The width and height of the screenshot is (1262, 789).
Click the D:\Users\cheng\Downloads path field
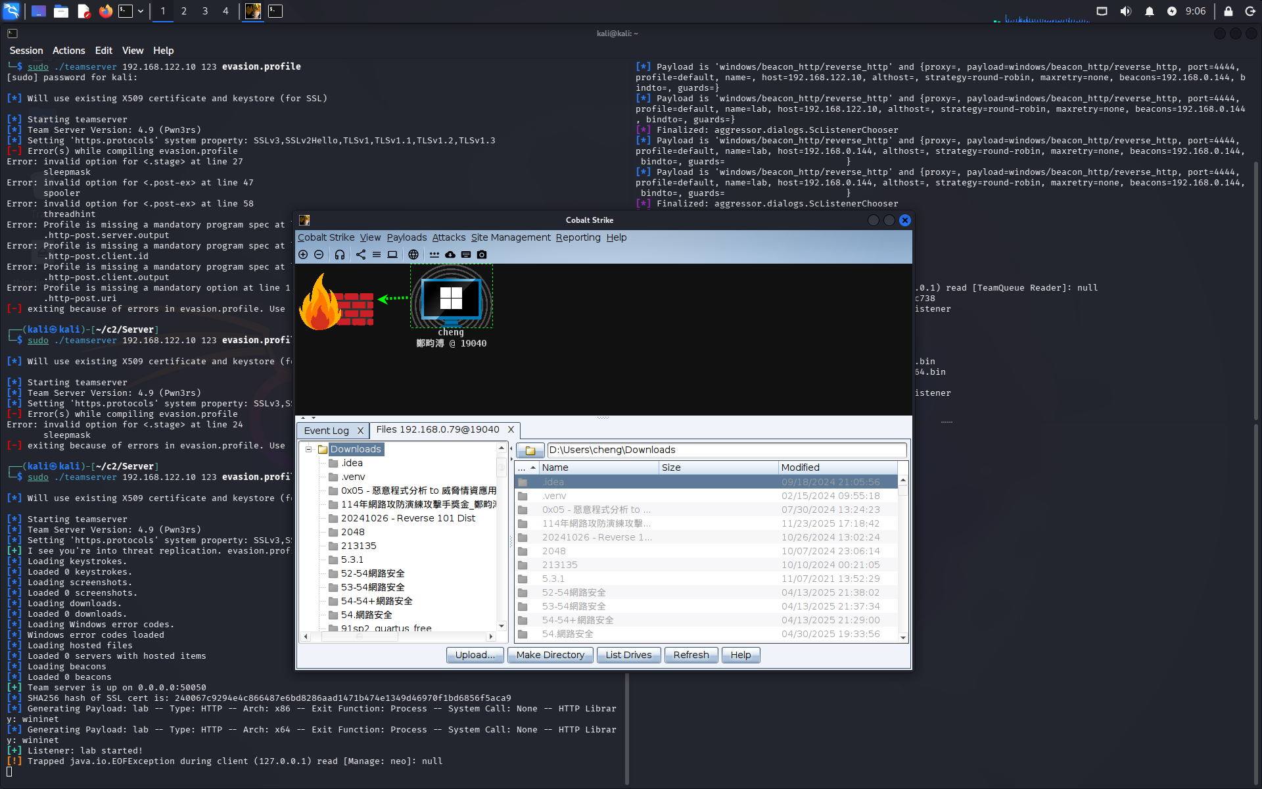(x=726, y=450)
